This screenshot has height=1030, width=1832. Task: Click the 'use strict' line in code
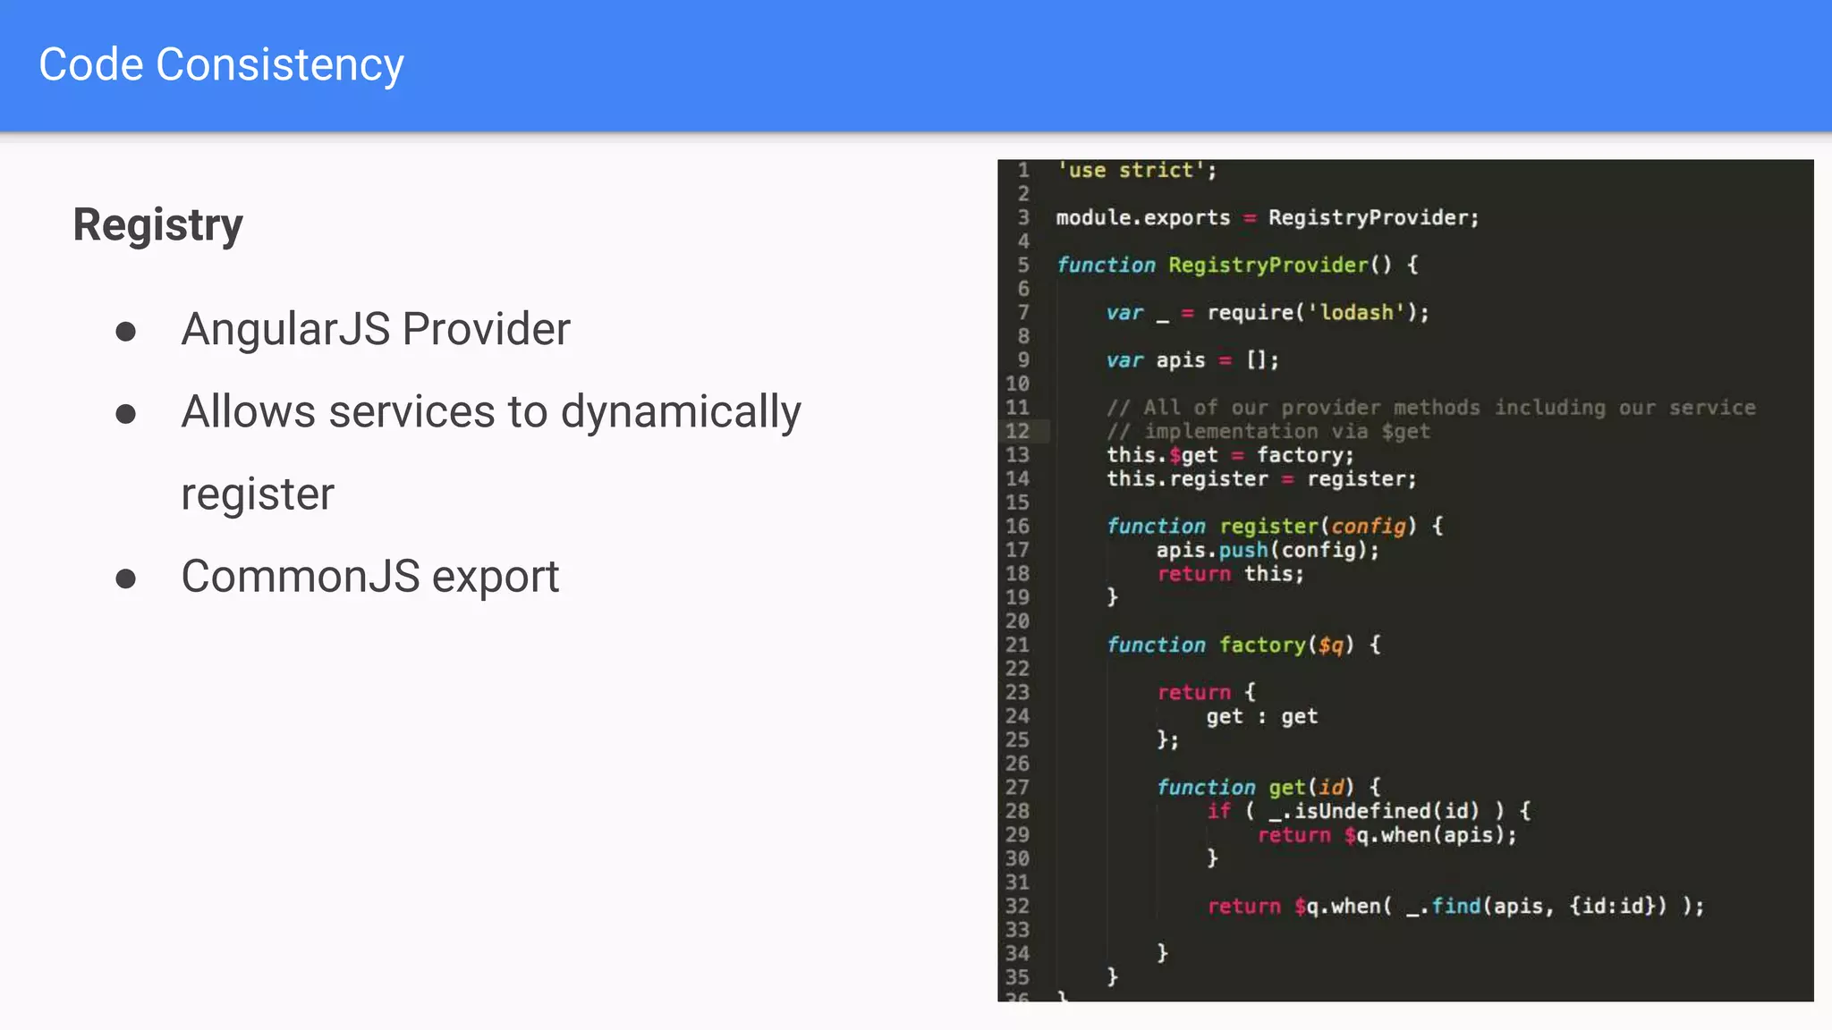(1136, 170)
